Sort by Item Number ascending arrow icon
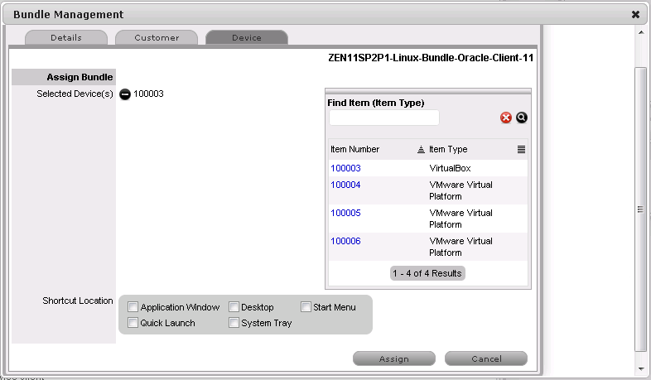This screenshot has width=651, height=380. tap(421, 150)
